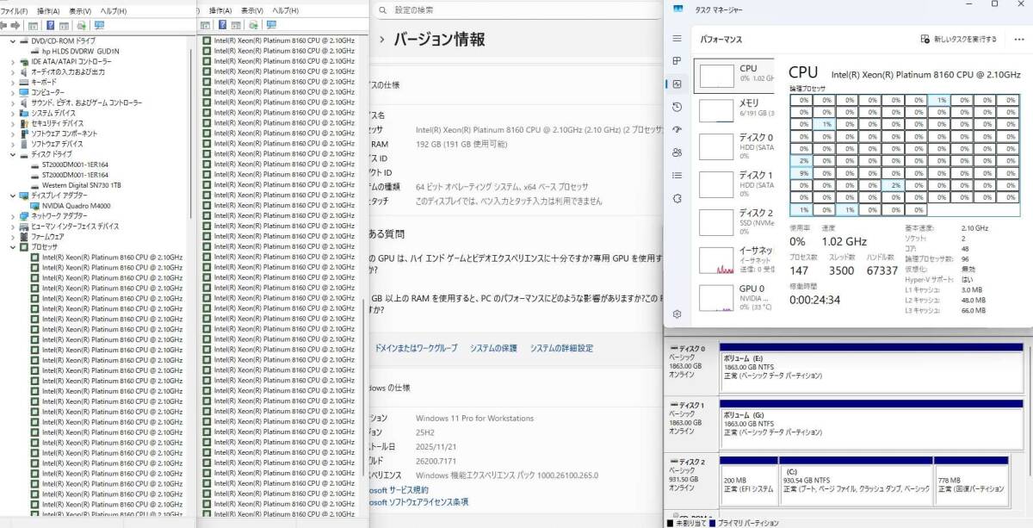Click Forward arrow in left Device Manager toolbar
This screenshot has width=1033, height=528.
15,26
